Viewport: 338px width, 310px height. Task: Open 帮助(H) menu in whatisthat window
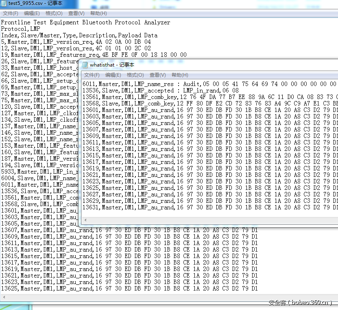[x=180, y=75]
